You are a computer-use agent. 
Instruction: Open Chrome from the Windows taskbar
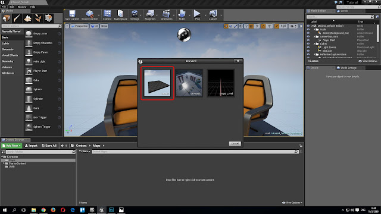pos(43,210)
